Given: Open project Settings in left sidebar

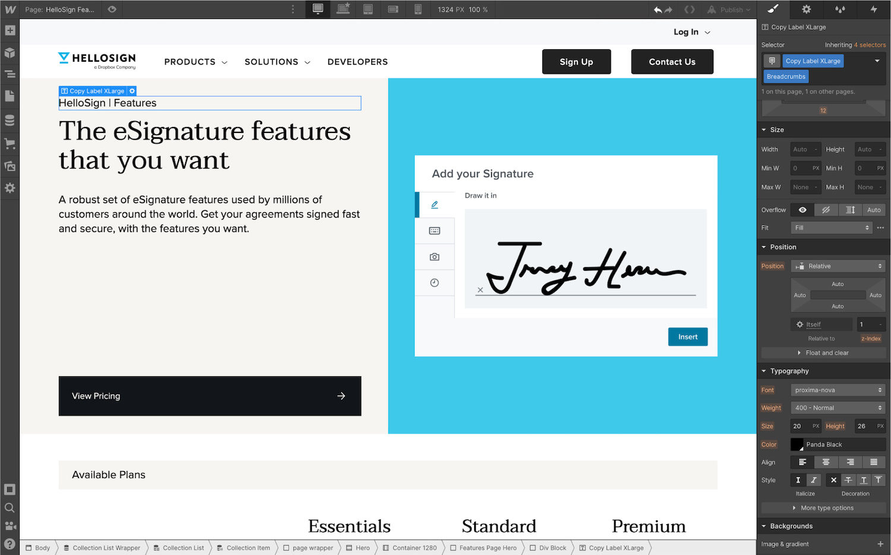Looking at the screenshot, I should [x=10, y=188].
